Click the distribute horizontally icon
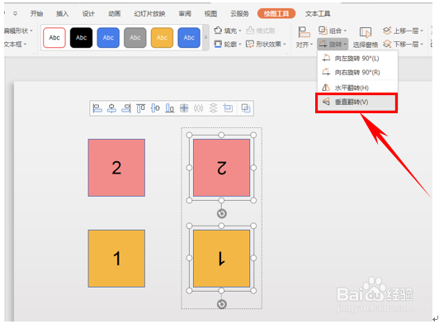Viewport: 439px width, 324px height. tap(199, 108)
